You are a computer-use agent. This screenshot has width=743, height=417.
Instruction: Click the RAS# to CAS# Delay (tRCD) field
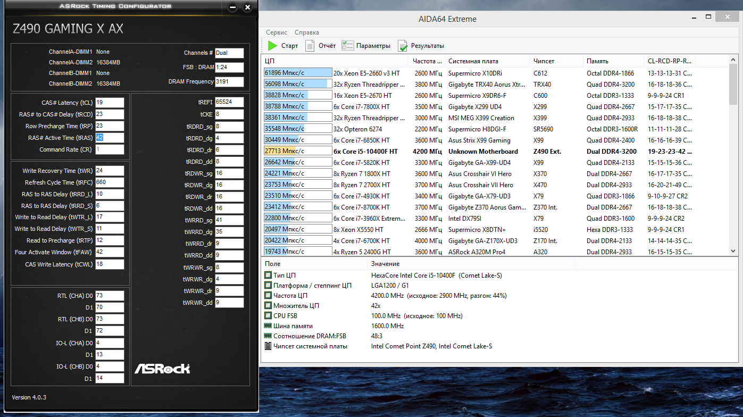[x=110, y=114]
